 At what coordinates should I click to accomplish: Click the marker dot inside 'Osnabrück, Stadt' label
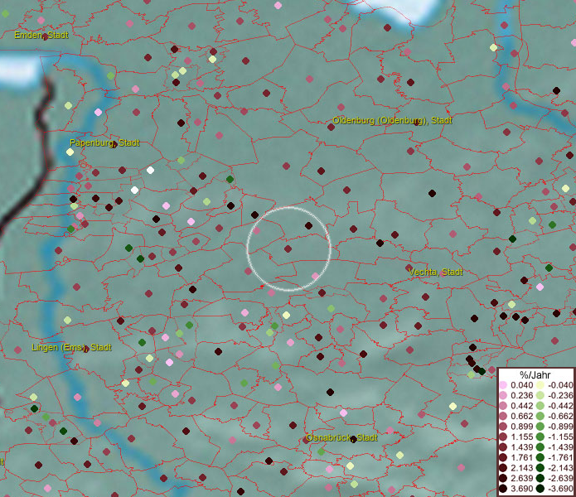(353, 439)
